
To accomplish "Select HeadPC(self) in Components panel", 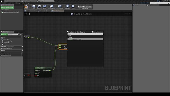I will tap(5, 10).
